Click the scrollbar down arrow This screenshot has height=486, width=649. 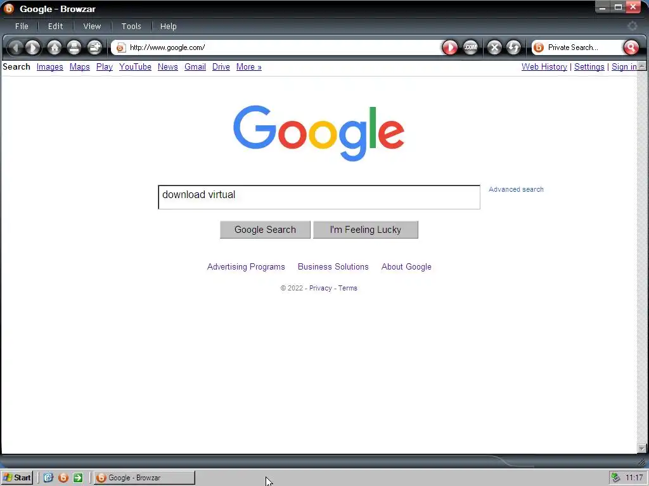pos(641,448)
